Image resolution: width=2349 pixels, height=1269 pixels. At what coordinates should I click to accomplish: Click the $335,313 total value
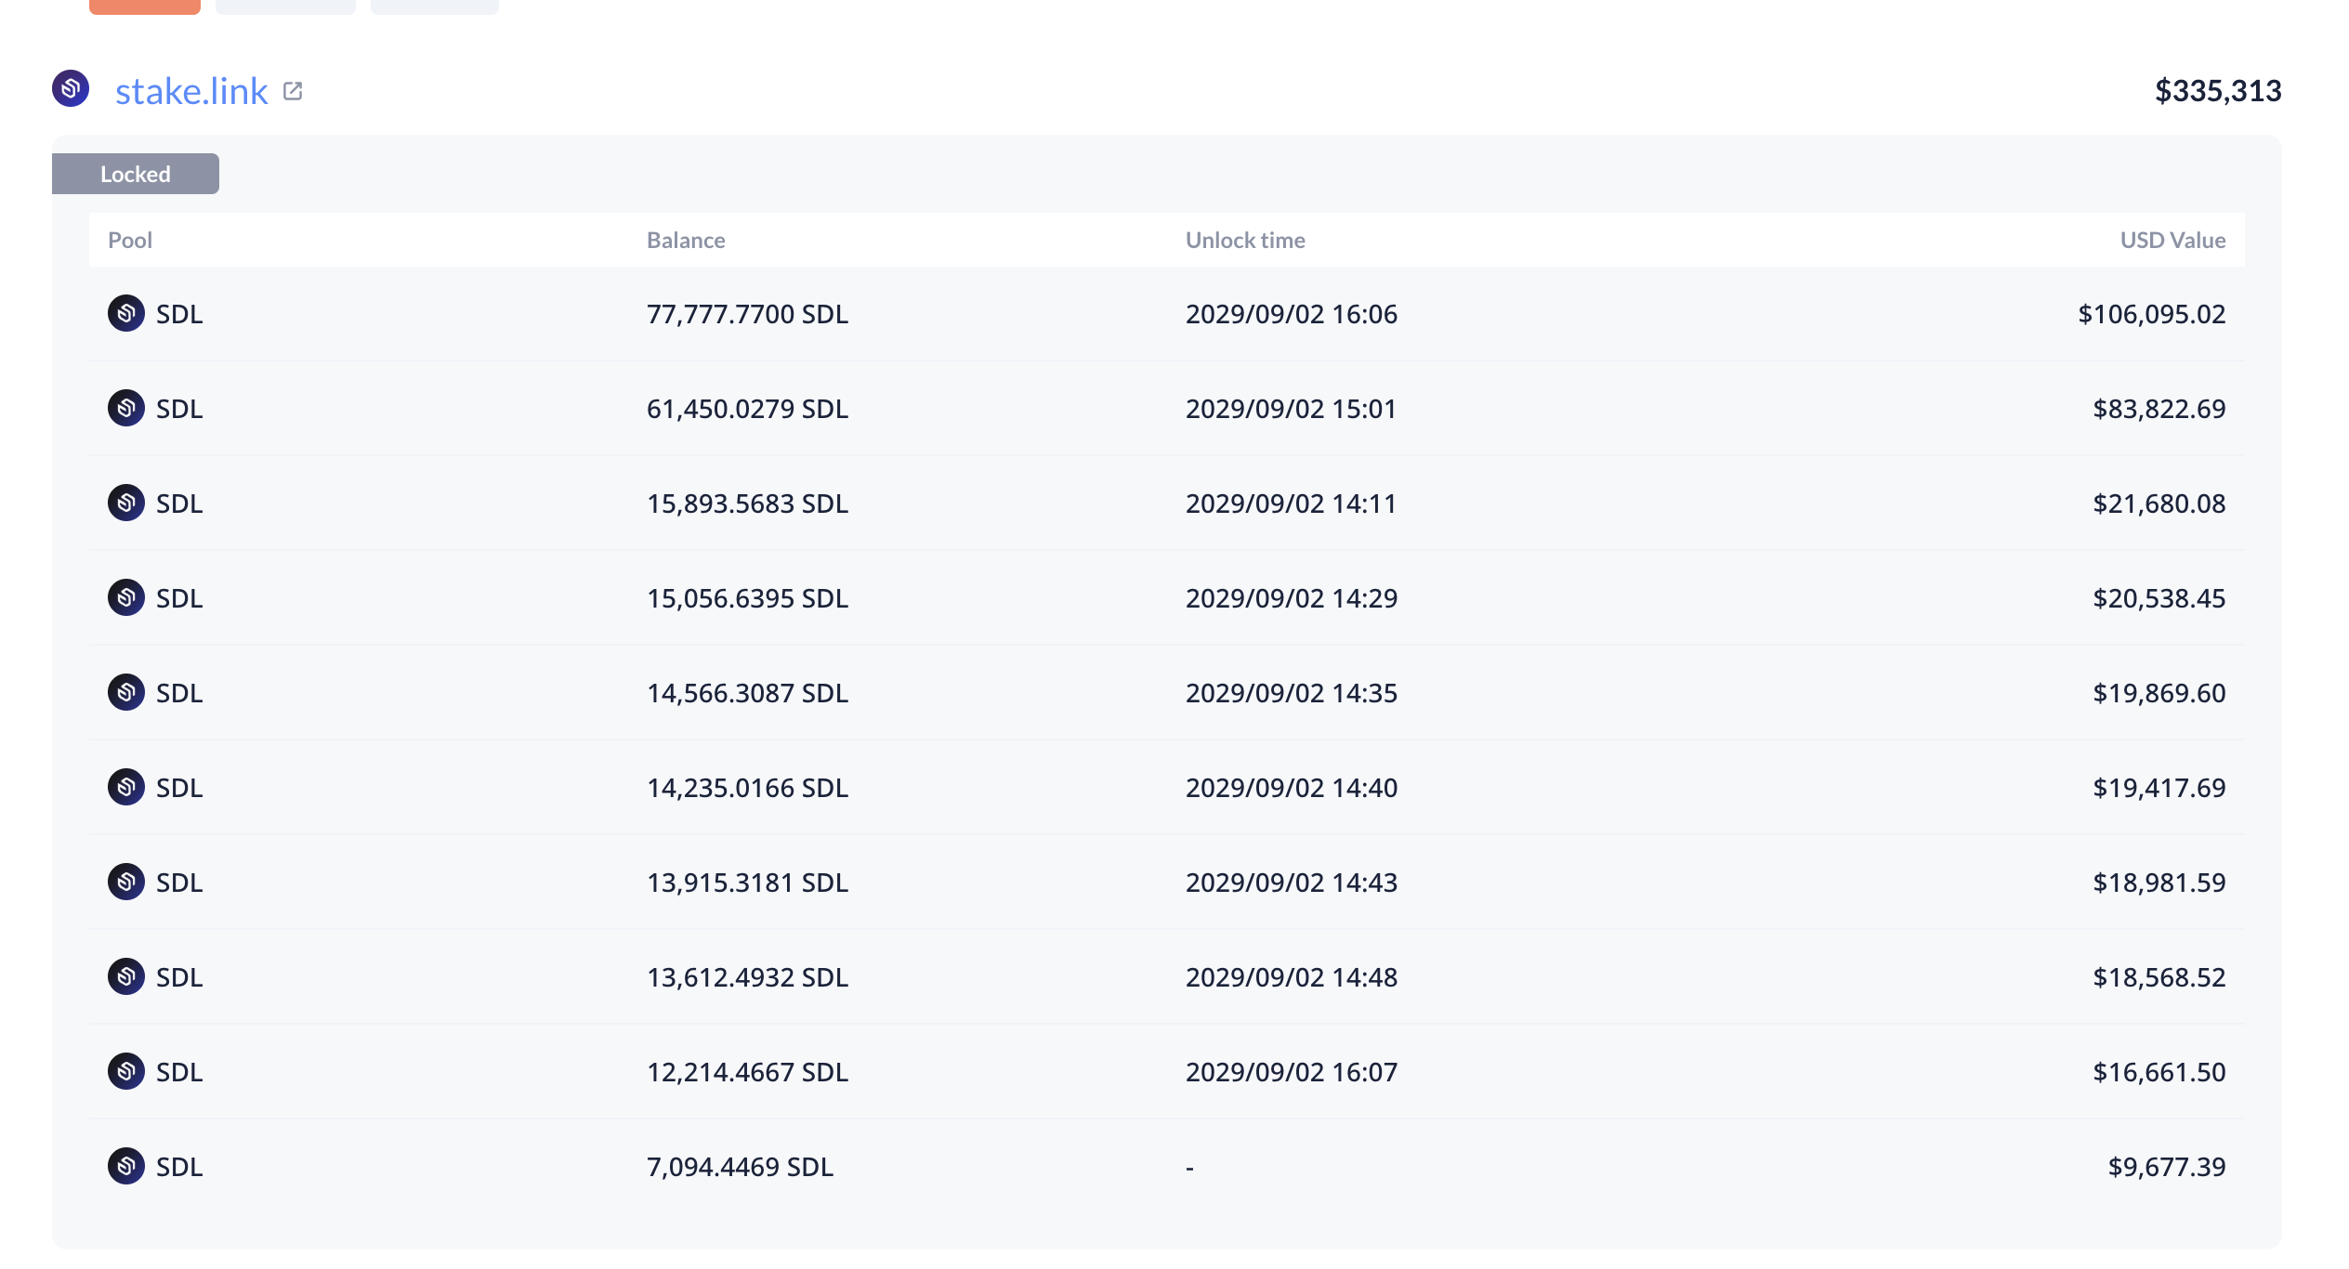click(2218, 91)
